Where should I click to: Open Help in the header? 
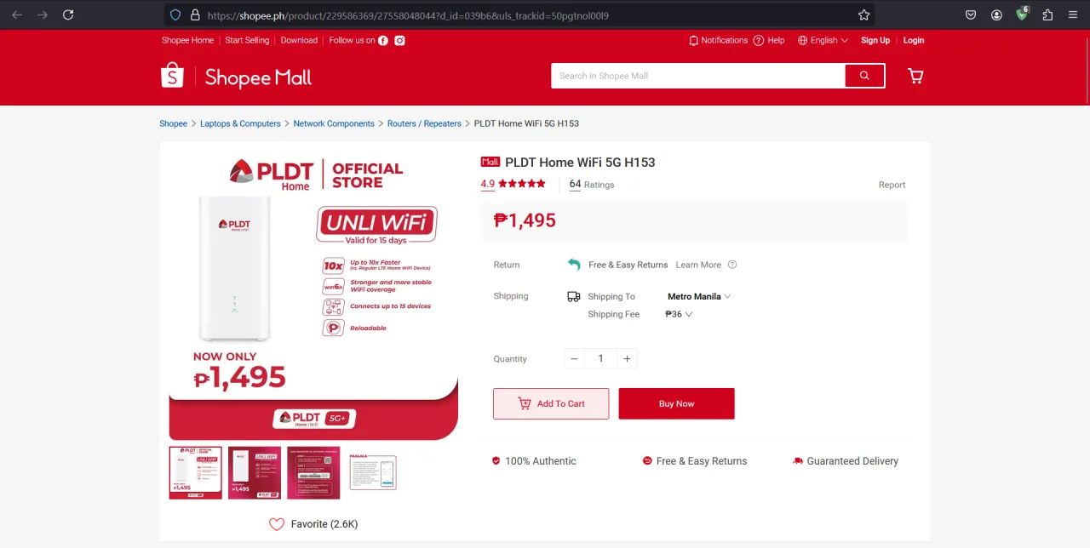click(769, 40)
